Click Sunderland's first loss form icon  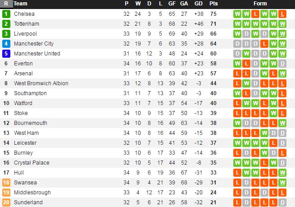click(x=237, y=202)
